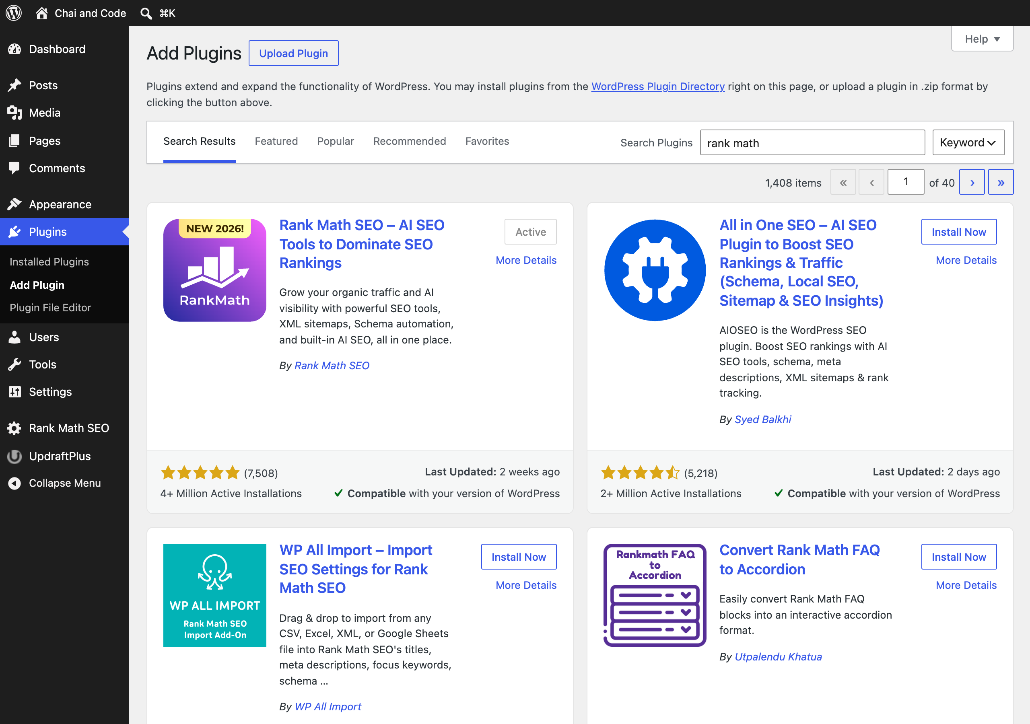The width and height of the screenshot is (1030, 724).
Task: Go to Posts via pin icon
Action: tap(14, 85)
